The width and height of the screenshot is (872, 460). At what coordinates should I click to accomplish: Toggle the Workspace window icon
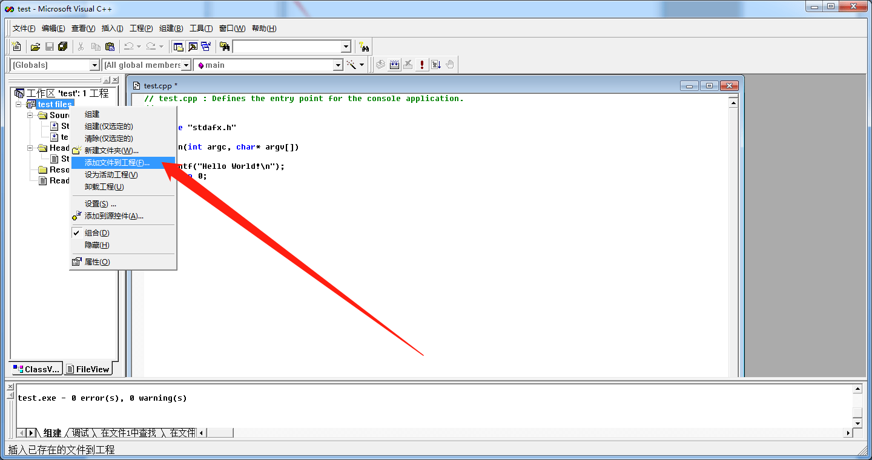pos(179,47)
